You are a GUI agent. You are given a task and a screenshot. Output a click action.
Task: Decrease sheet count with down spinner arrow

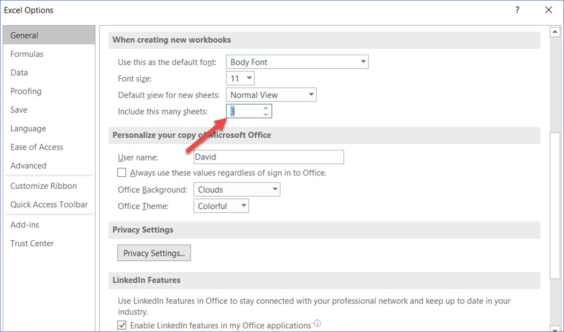[266, 114]
